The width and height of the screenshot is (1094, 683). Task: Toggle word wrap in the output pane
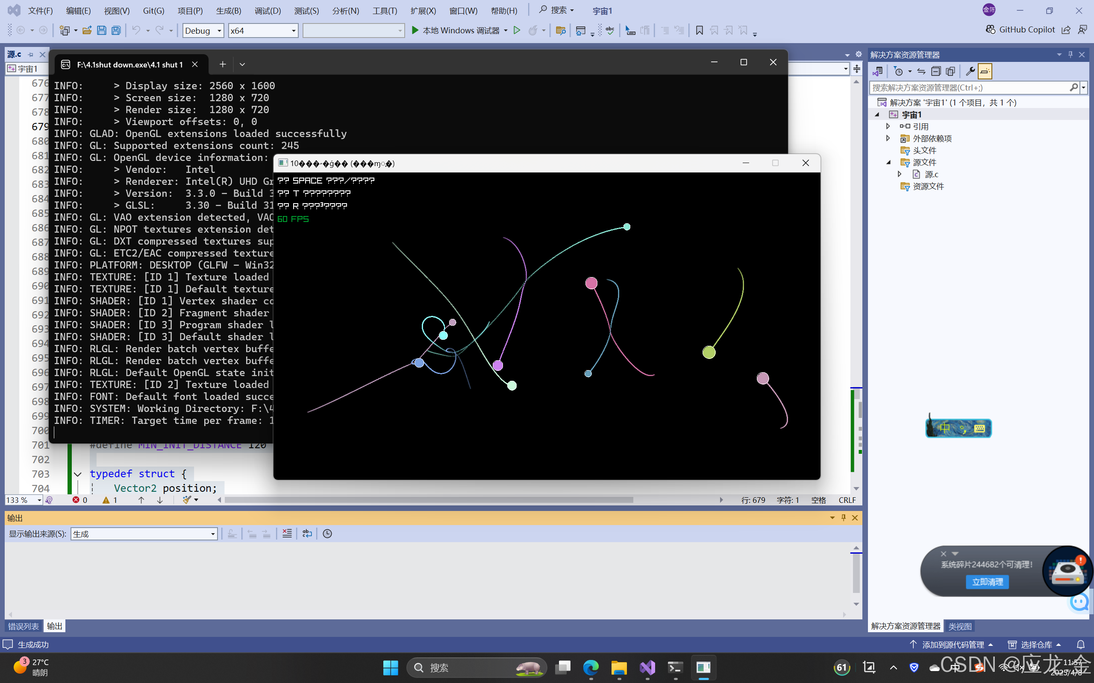tap(307, 534)
